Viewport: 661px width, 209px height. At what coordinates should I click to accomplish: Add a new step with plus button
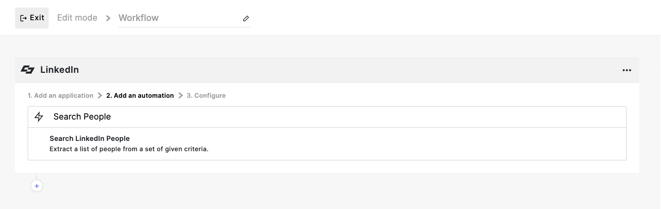(37, 186)
